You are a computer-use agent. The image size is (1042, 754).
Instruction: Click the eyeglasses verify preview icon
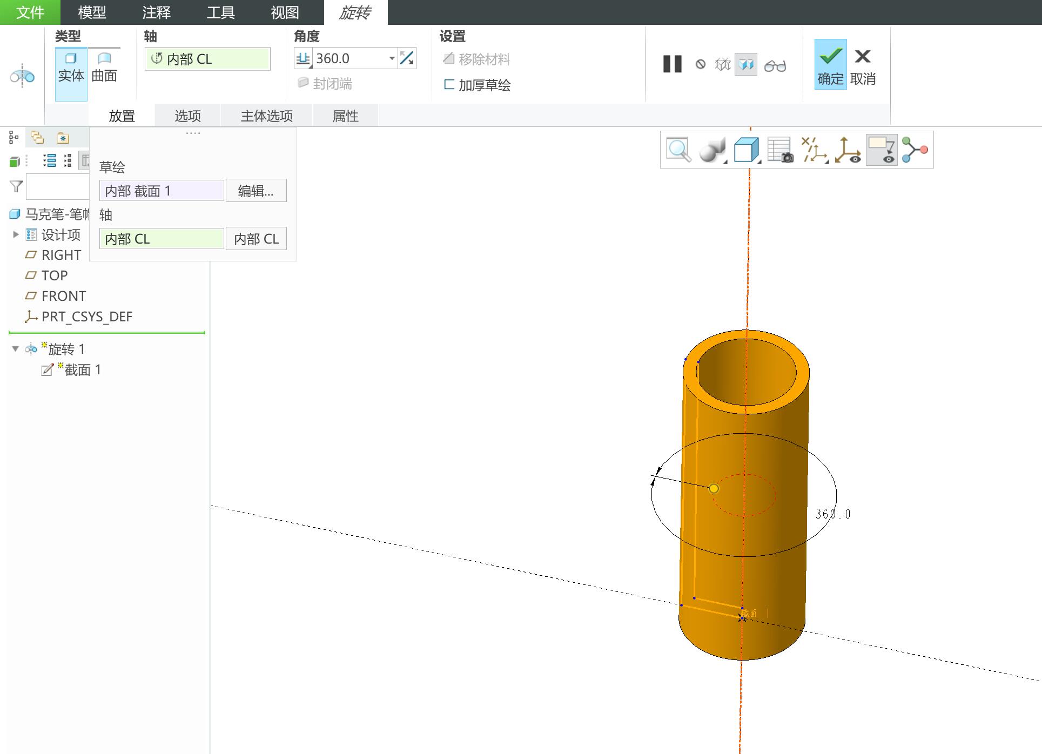(x=775, y=65)
